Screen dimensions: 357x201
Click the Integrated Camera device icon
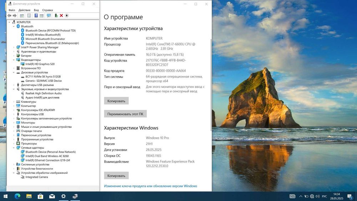[22, 177]
